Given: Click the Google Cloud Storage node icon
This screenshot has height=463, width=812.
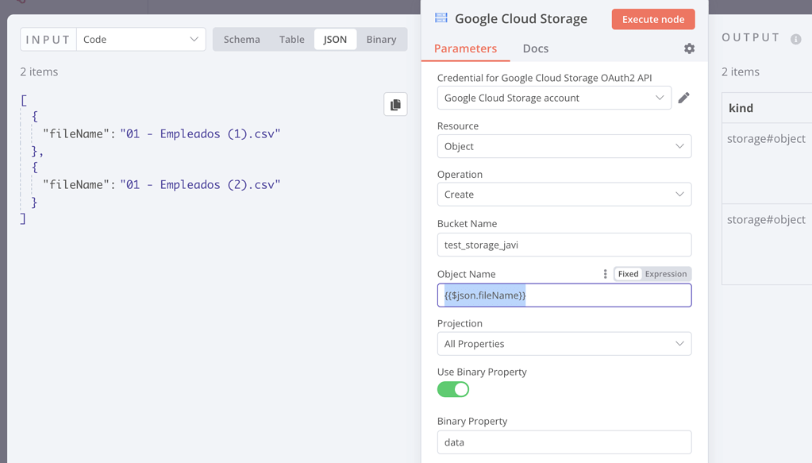Looking at the screenshot, I should [x=441, y=18].
